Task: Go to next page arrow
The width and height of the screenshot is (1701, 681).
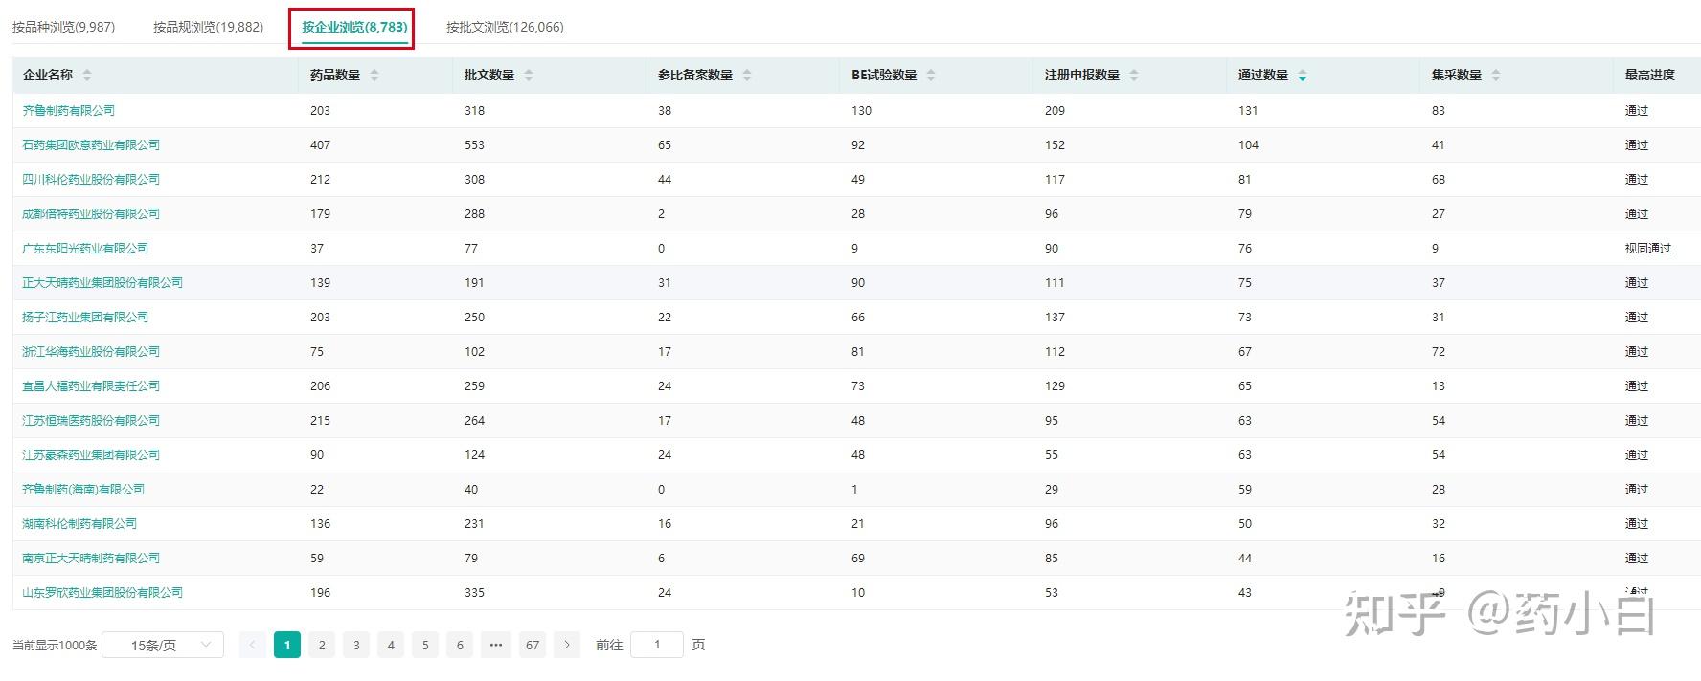Action: pos(567,646)
